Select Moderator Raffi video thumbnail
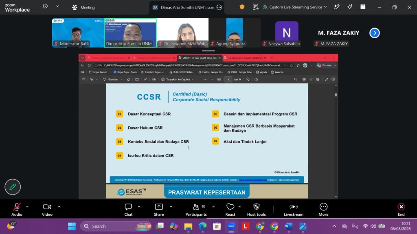417x234 pixels. coord(78,33)
